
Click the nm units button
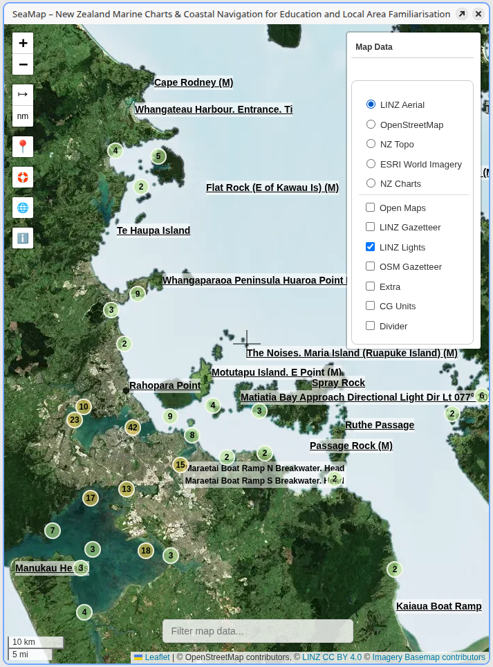[23, 116]
